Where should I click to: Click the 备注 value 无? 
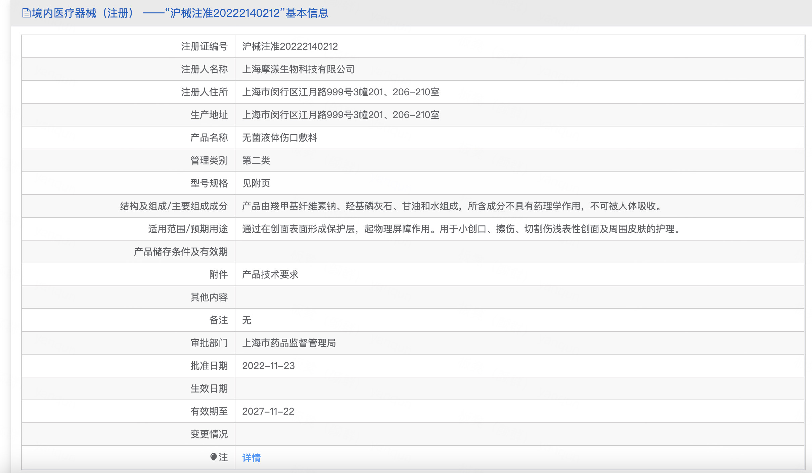tap(246, 320)
